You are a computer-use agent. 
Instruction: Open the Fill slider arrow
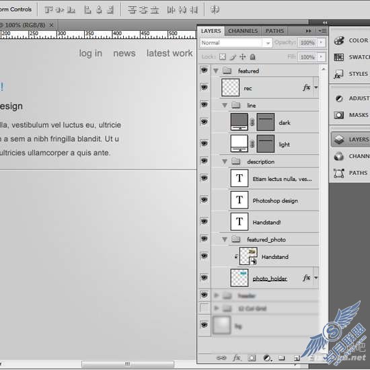coord(321,57)
